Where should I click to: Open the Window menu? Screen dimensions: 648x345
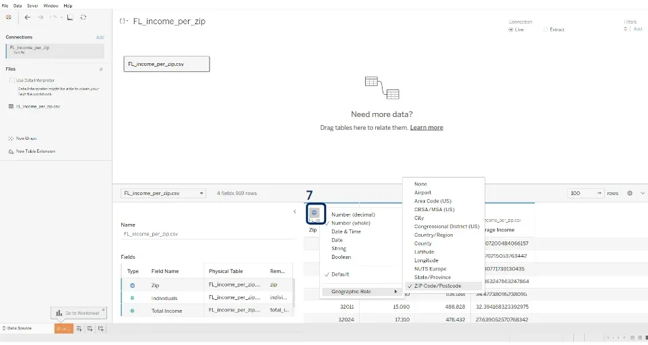[51, 6]
